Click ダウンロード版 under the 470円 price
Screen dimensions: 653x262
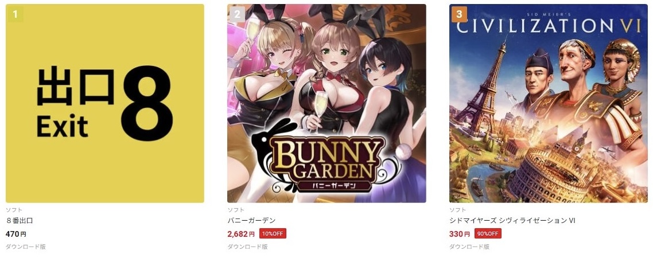pyautogui.click(x=26, y=247)
